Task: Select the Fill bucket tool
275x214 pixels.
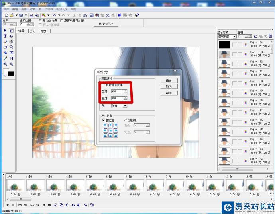Action: pos(5,53)
